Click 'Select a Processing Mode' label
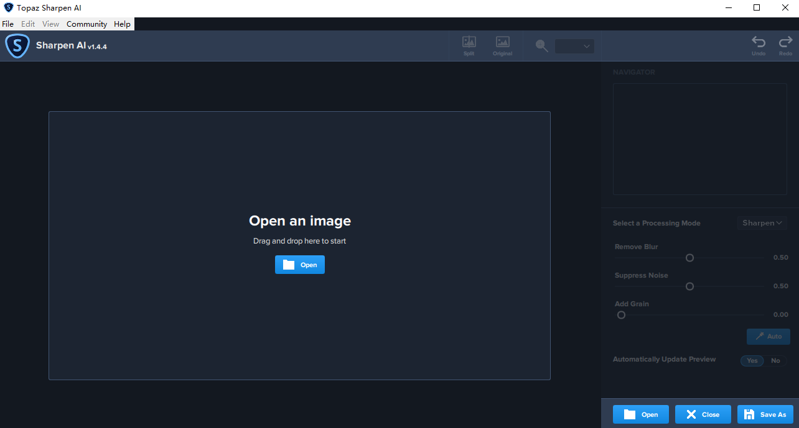 coord(656,223)
